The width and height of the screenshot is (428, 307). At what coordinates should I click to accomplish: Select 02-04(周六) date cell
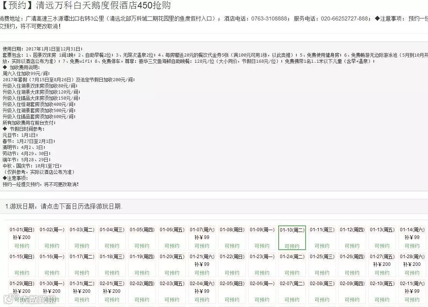click(202, 292)
